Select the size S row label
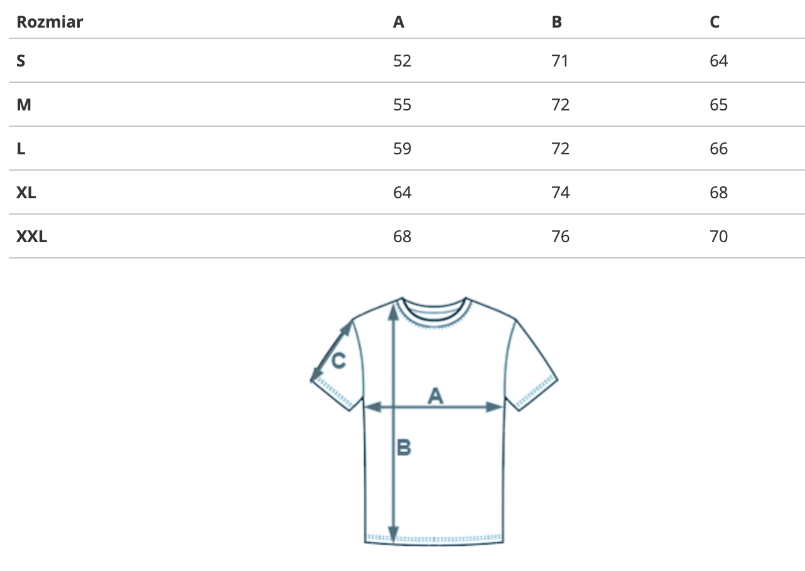 [x=21, y=61]
